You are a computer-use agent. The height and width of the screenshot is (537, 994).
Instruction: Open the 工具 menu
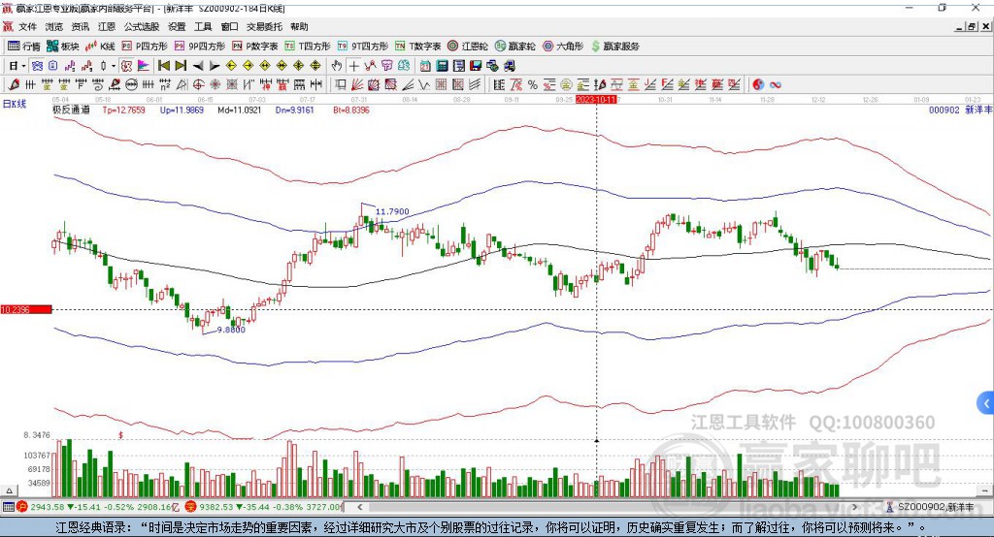[x=203, y=26]
